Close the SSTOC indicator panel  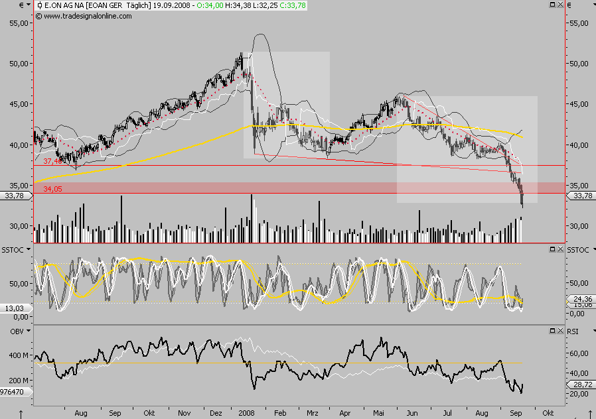point(560,249)
